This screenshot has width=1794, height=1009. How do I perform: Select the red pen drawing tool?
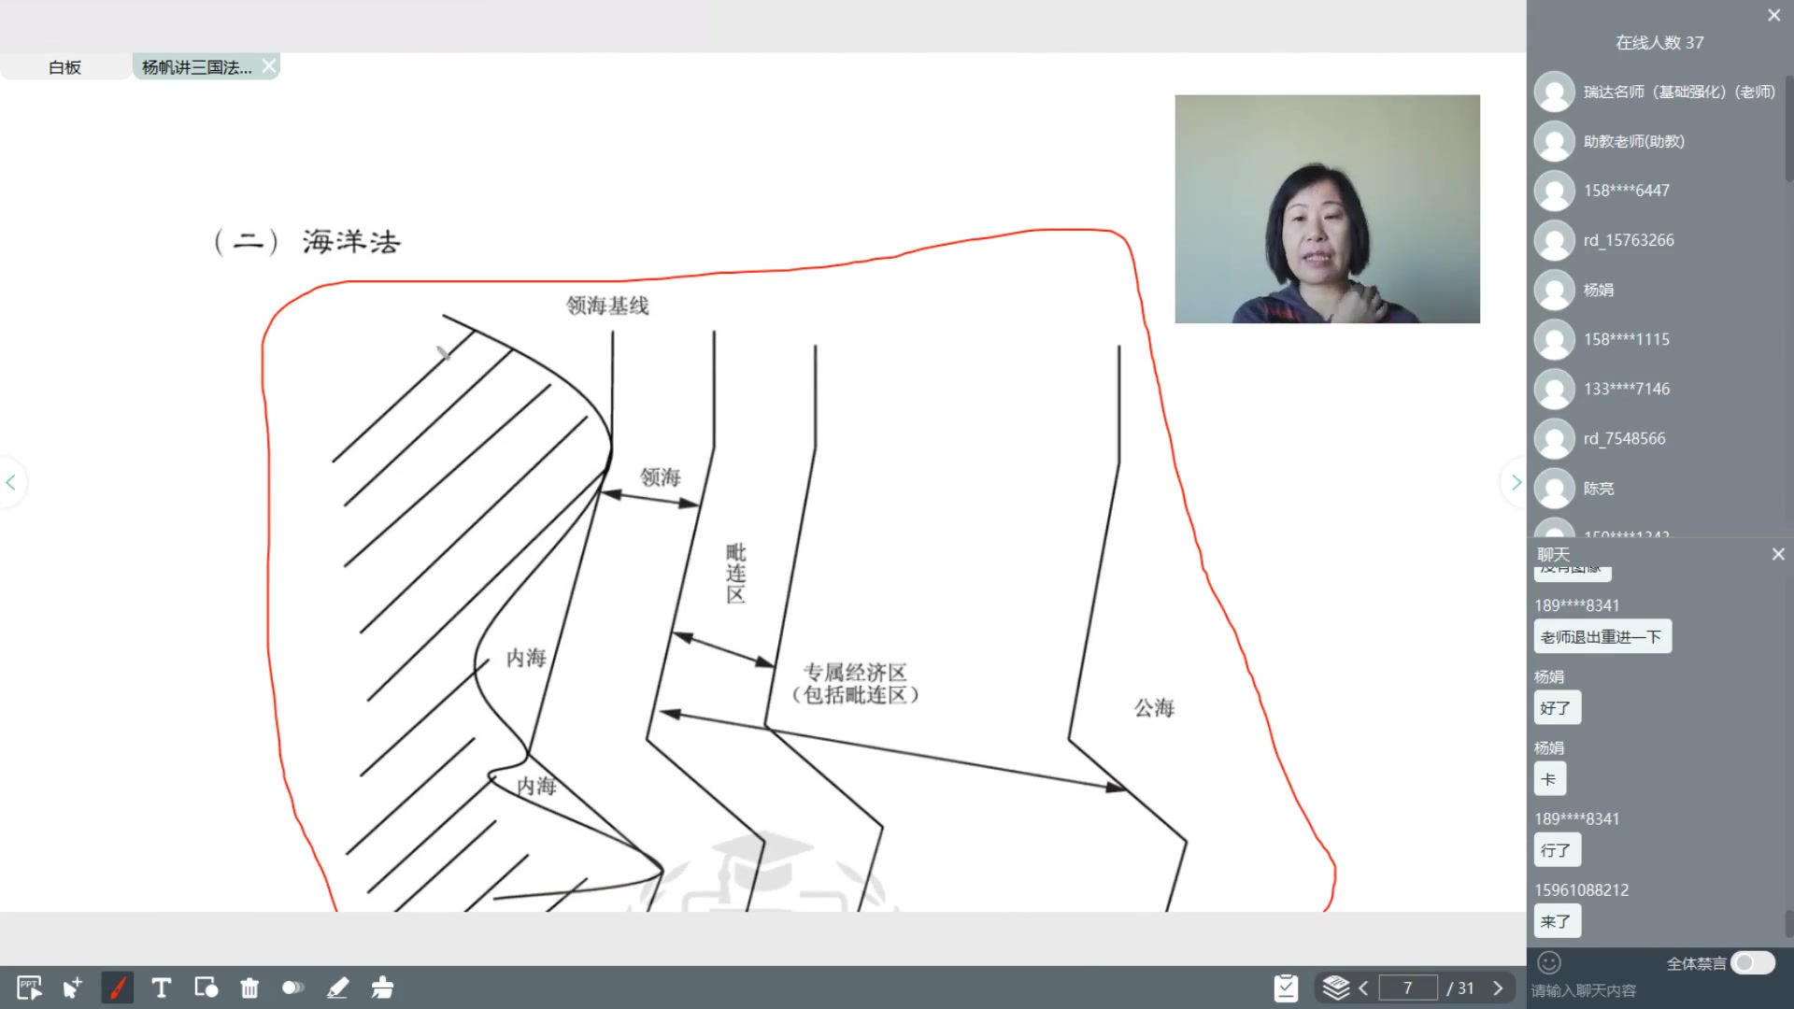(117, 988)
